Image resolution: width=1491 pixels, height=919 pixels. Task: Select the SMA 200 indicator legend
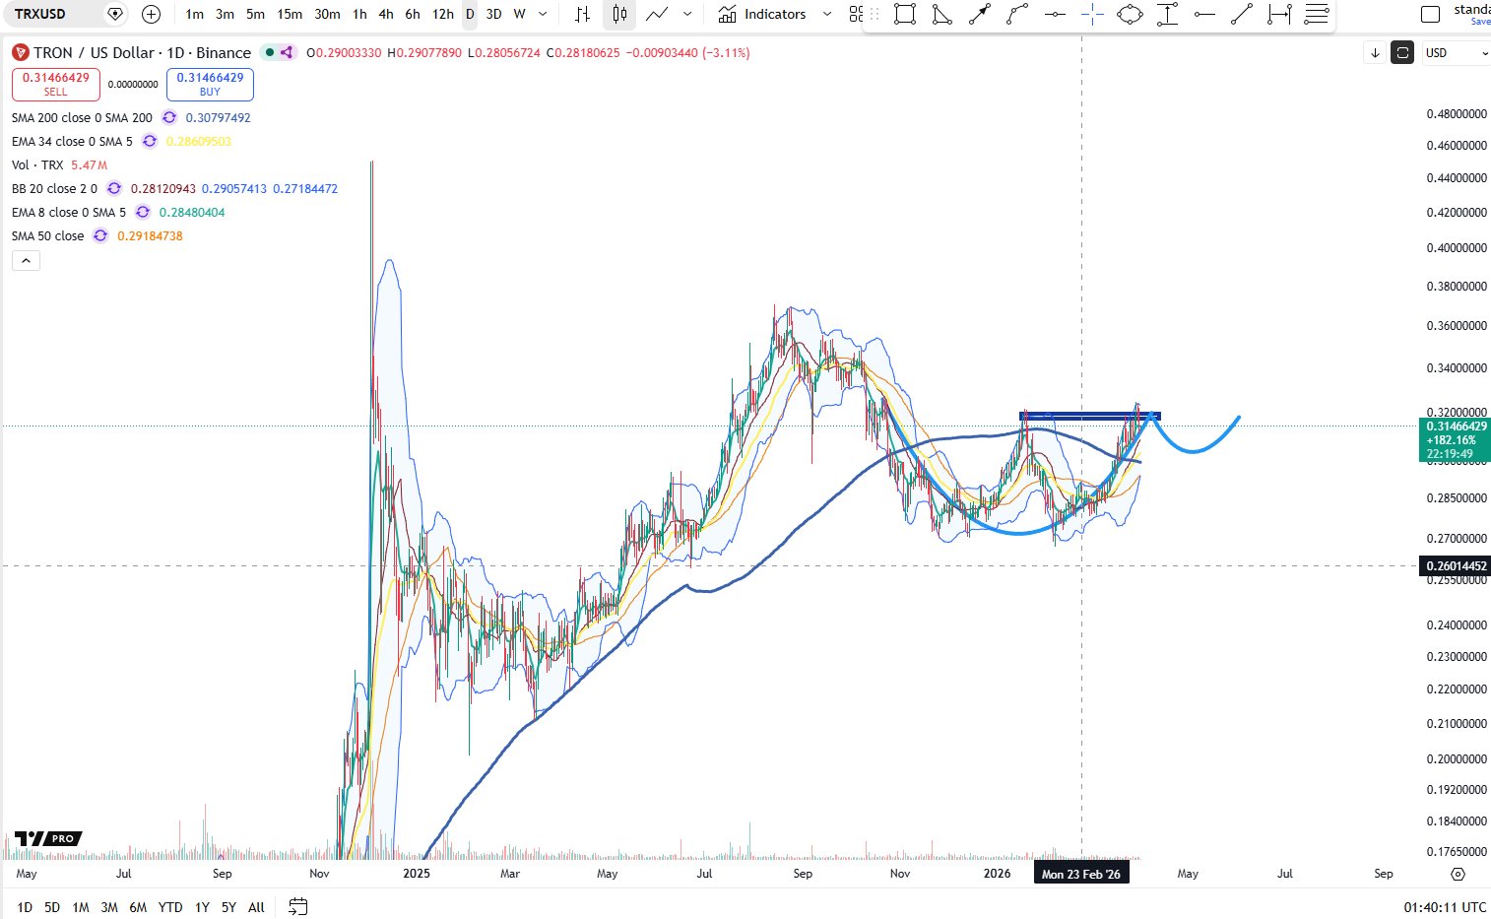(x=82, y=117)
